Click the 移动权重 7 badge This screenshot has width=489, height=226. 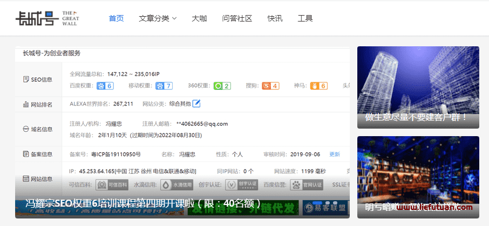click(x=164, y=86)
